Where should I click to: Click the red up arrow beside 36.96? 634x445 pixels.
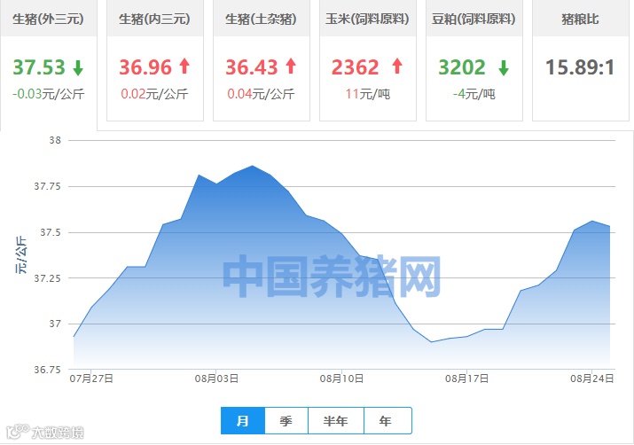[x=184, y=66]
